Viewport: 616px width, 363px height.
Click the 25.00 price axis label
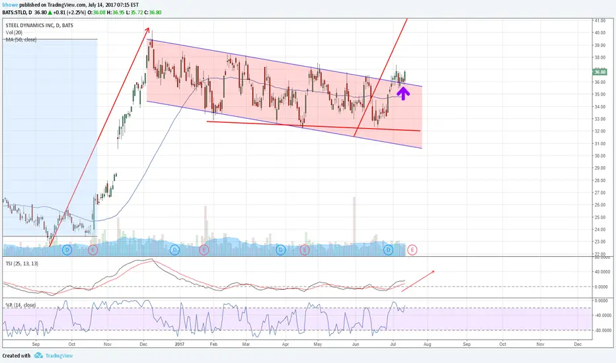[600, 217]
